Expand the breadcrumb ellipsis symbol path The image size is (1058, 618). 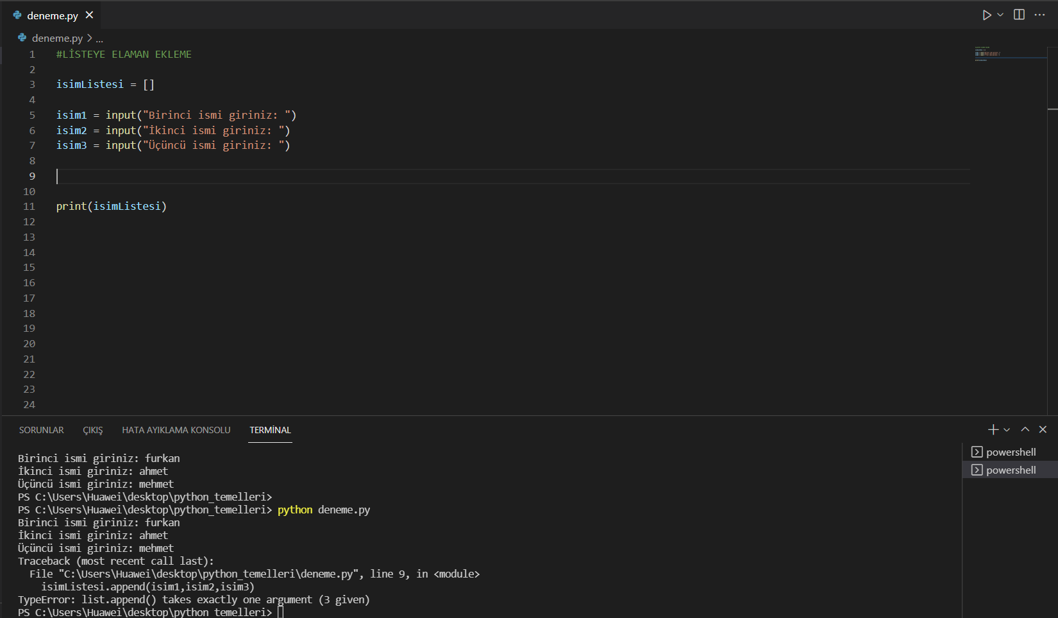[99, 39]
